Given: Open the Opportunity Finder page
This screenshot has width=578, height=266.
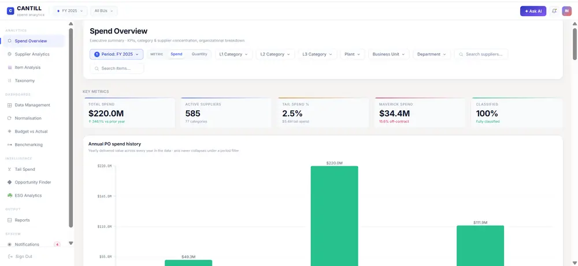Looking at the screenshot, I should coord(33,182).
